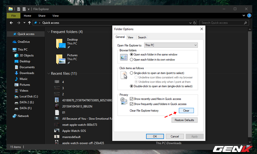The width and height of the screenshot is (257, 154).
Task: Select Open each folder in the same window
Action: point(153,54)
